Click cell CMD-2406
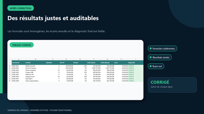Viewport: 204px width, 114px height. (x=19, y=77)
